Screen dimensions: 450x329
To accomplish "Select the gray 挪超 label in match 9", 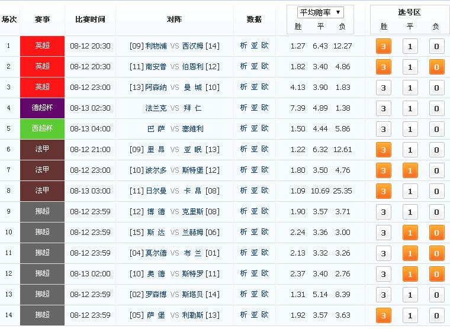I will click(42, 211).
